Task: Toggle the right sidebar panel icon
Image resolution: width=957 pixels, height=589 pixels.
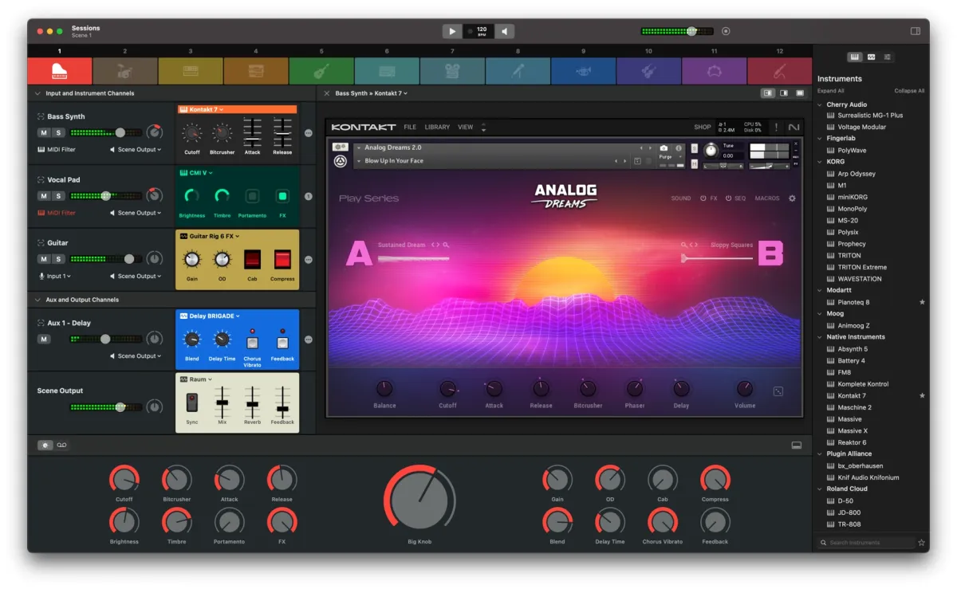Action: point(916,31)
